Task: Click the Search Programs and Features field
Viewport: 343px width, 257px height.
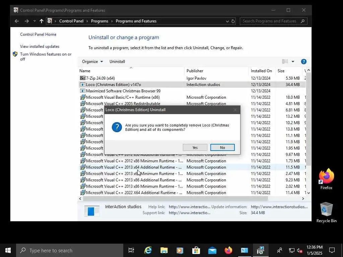Action: click(x=273, y=21)
